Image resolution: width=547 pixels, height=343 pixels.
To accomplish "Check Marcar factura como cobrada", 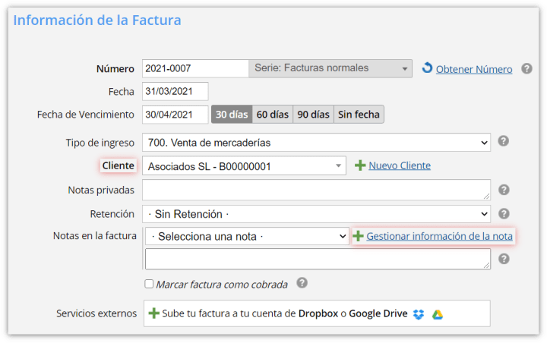I will coord(149,284).
